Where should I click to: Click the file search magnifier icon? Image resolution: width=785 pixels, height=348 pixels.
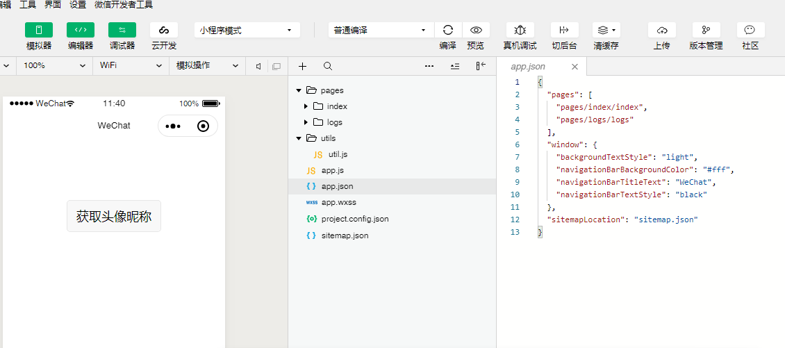pyautogui.click(x=328, y=66)
